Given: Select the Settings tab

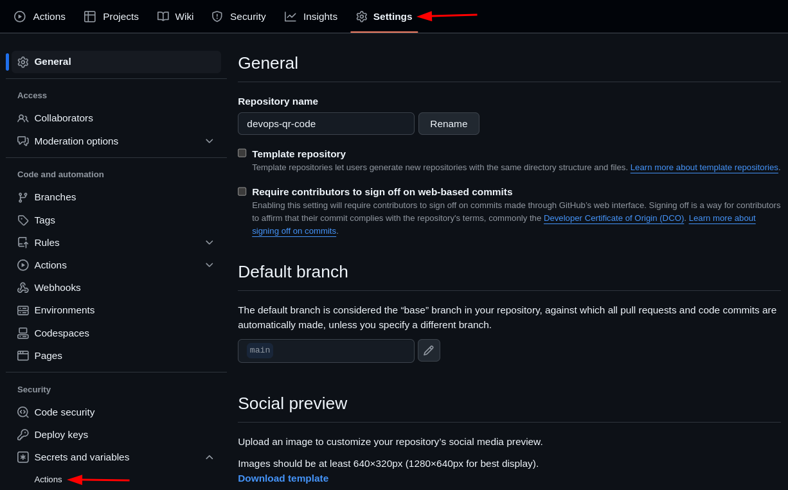Looking at the screenshot, I should 384,17.
